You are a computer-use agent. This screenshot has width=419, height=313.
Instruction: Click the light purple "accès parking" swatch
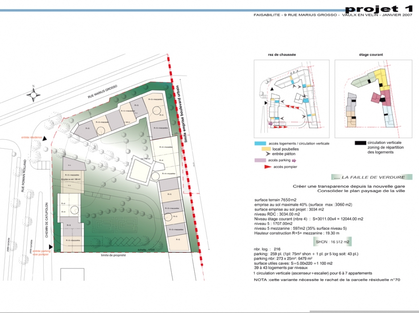[x=260, y=160]
